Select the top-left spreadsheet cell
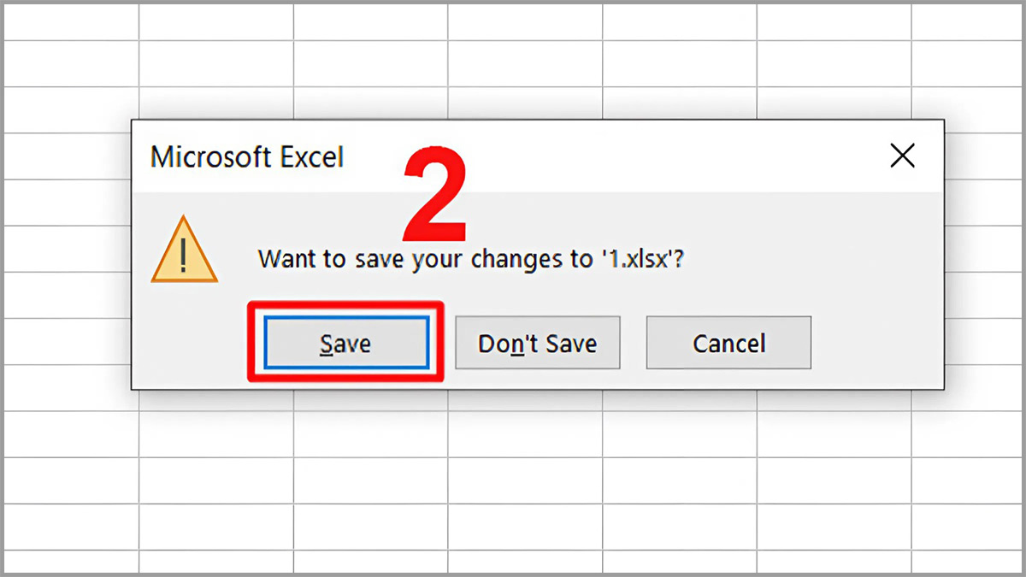The width and height of the screenshot is (1026, 577). click(71, 22)
